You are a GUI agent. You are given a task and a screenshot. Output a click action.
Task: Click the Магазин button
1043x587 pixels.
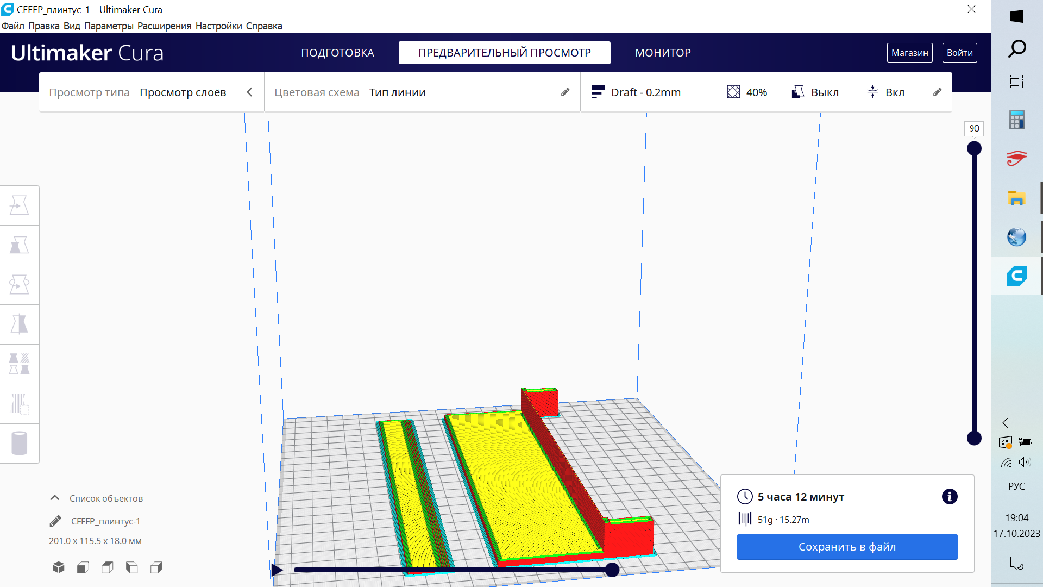(x=909, y=53)
